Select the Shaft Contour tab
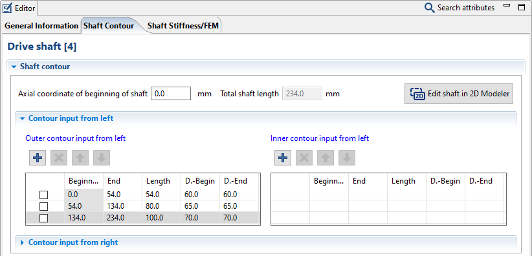 109,26
